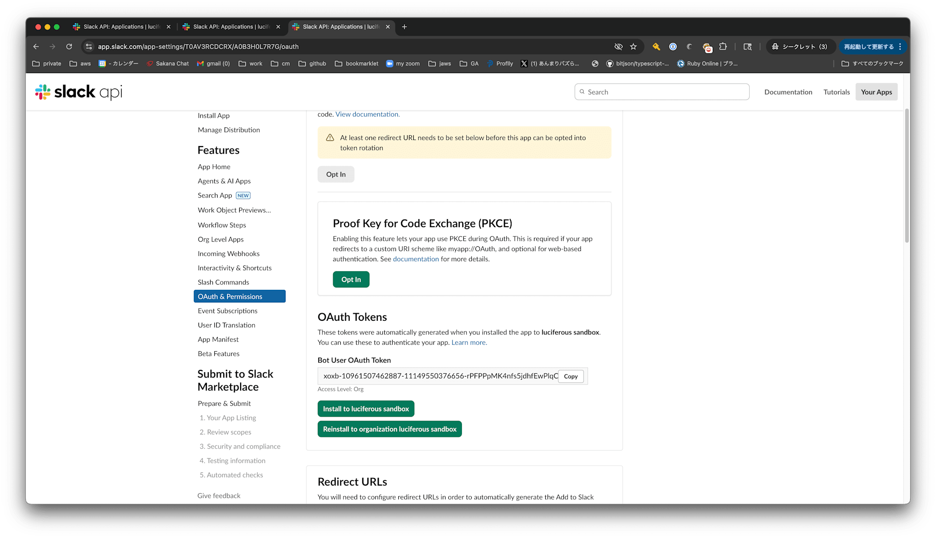Click Reinstall to organization luciferous sandbox

coord(390,429)
